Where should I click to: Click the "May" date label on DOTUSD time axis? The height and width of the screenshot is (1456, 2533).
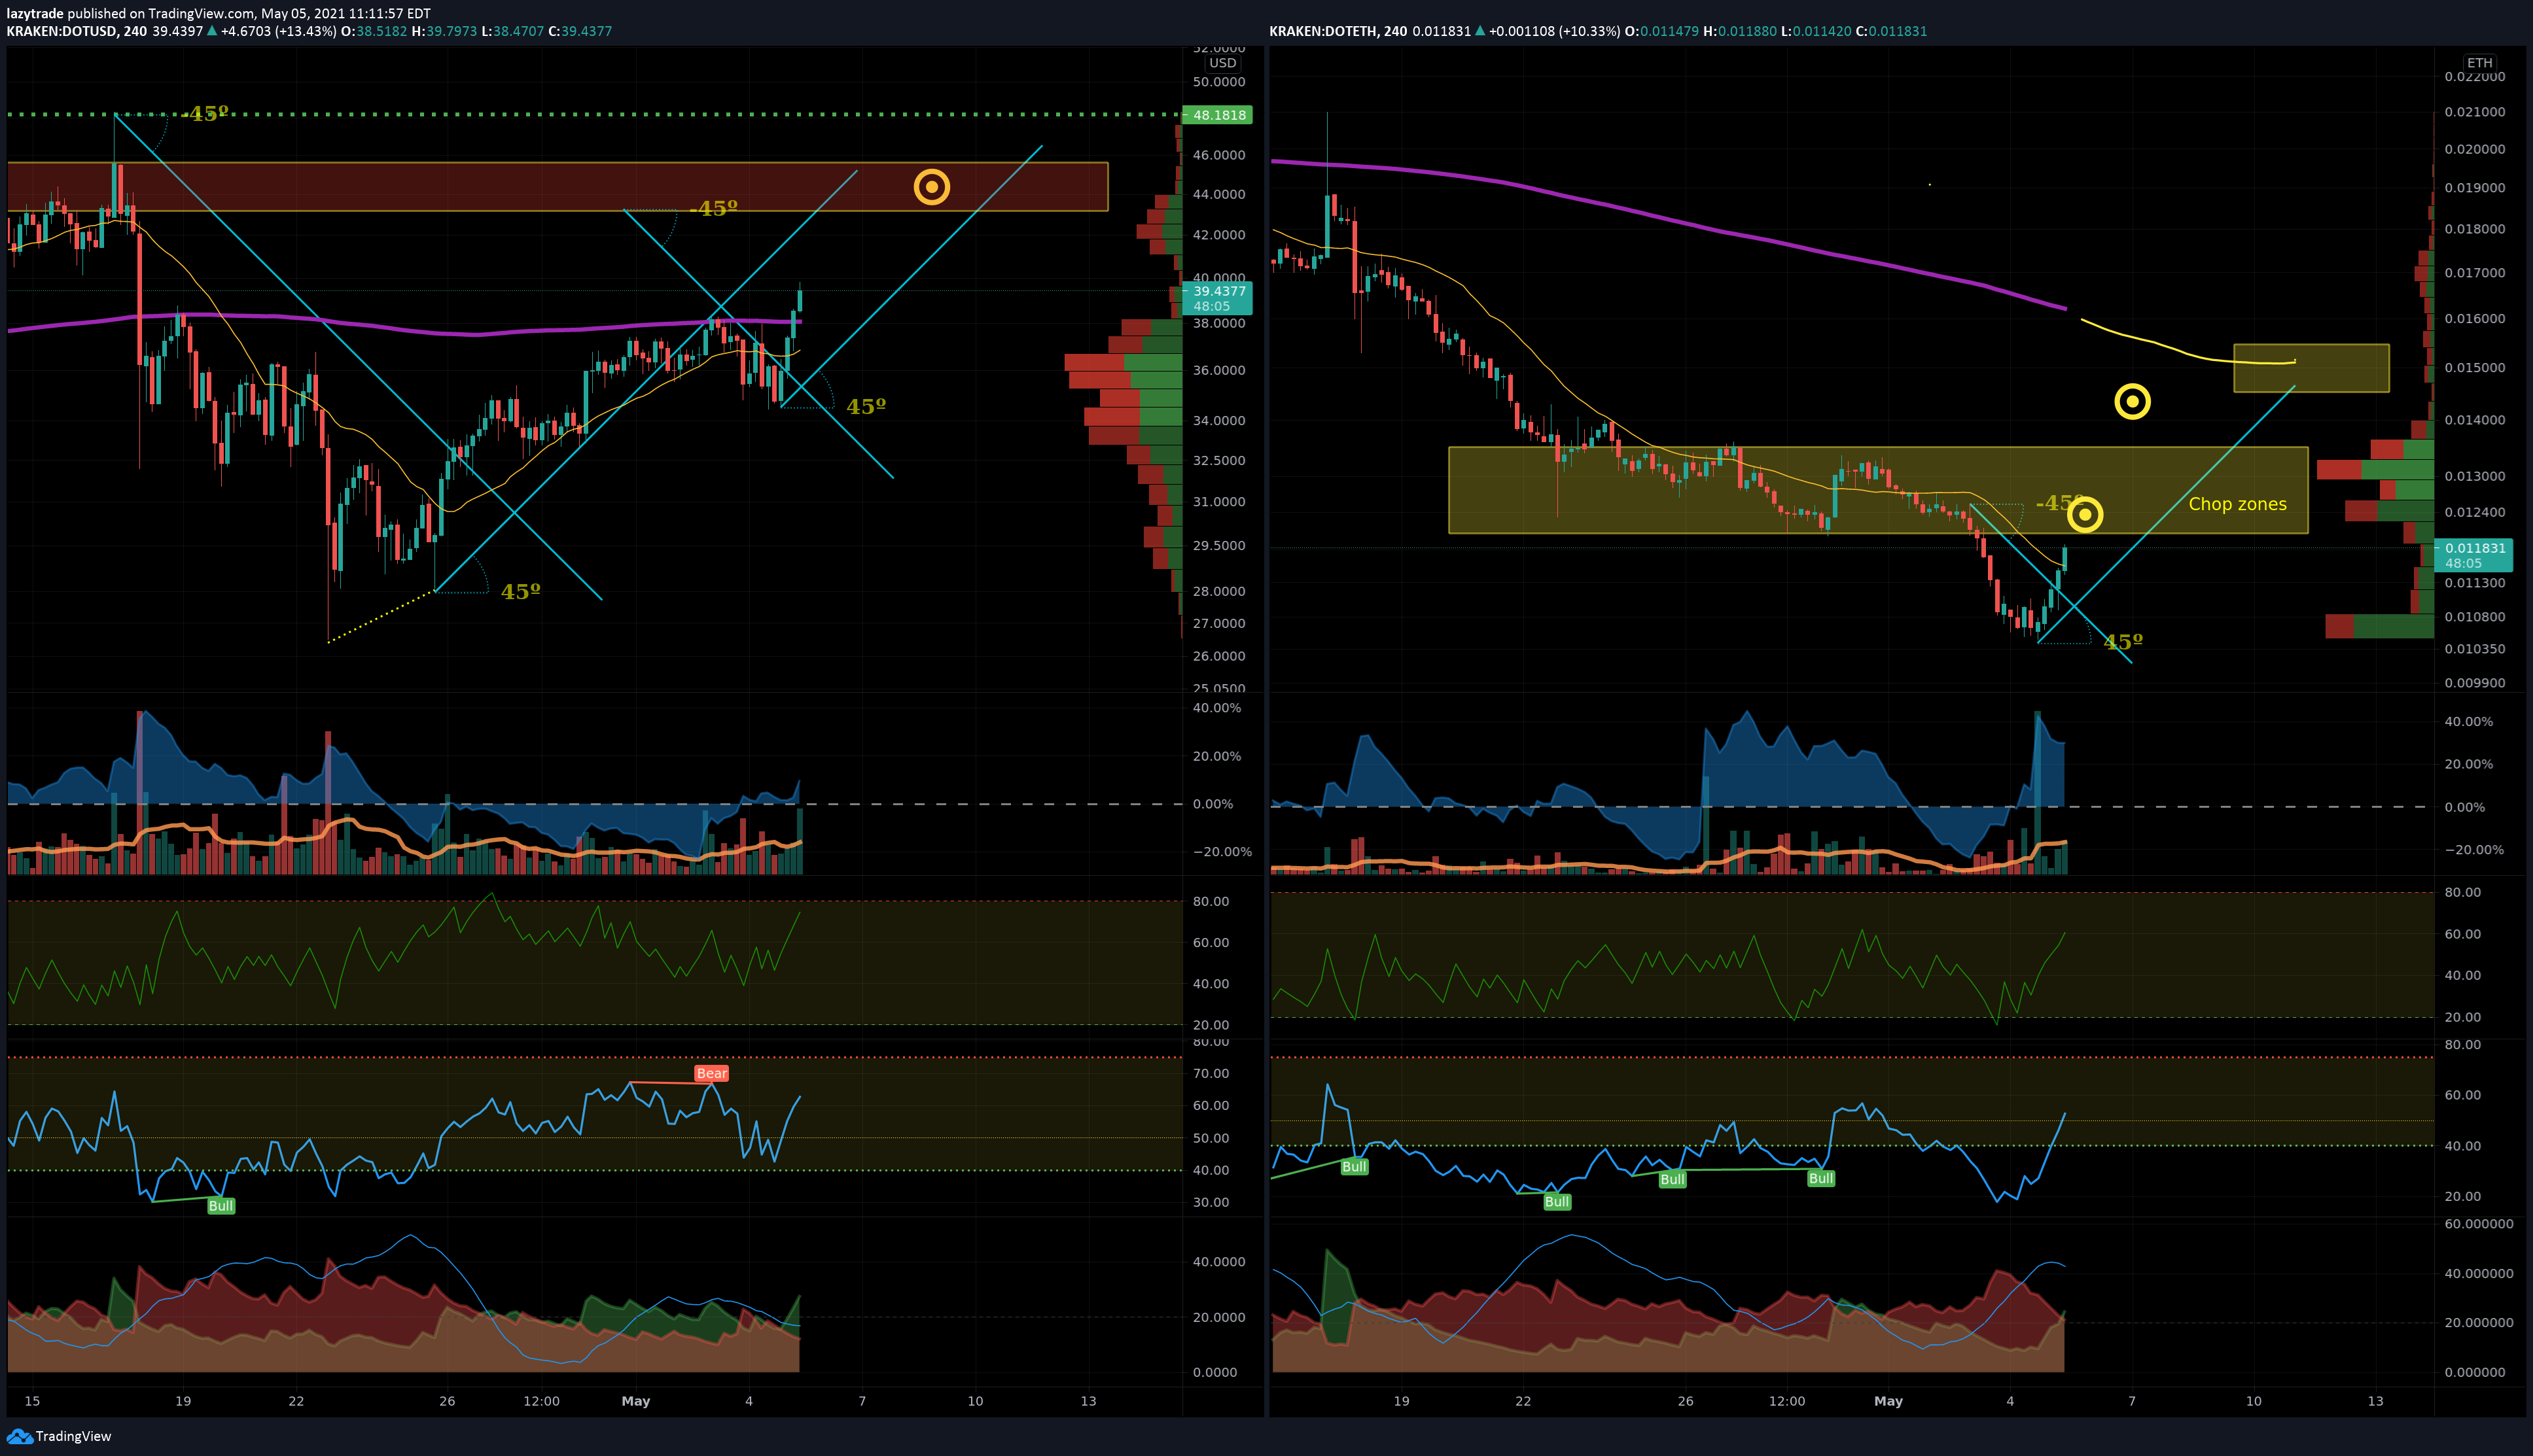[635, 1401]
